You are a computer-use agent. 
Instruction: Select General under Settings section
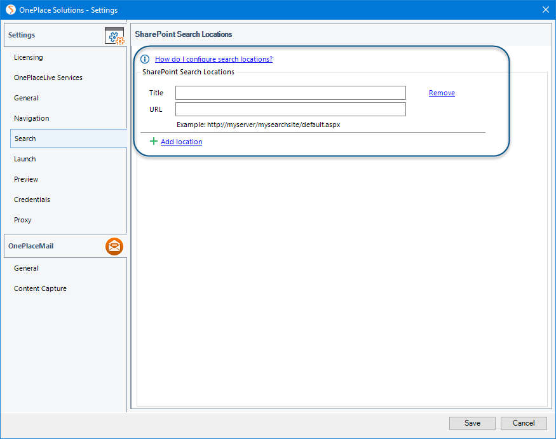(x=26, y=98)
